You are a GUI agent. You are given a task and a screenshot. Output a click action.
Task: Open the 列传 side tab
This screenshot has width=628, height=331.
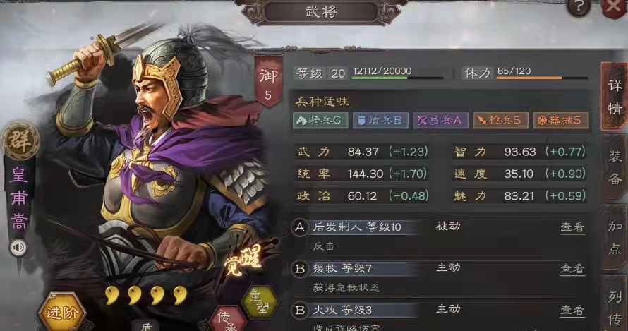[x=615, y=306]
